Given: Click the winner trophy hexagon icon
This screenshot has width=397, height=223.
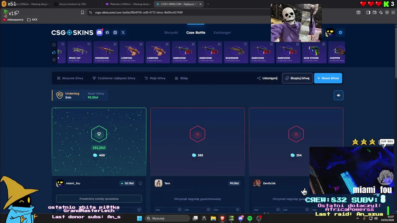Looking at the screenshot, I should [99, 134].
